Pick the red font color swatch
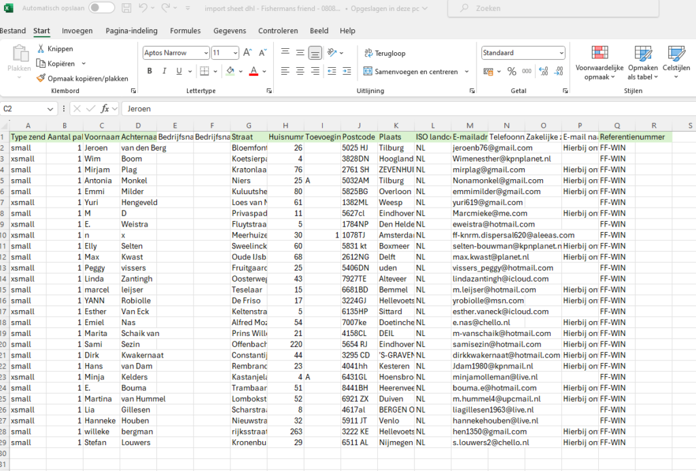Viewport: 696px width, 471px height. 254,71
